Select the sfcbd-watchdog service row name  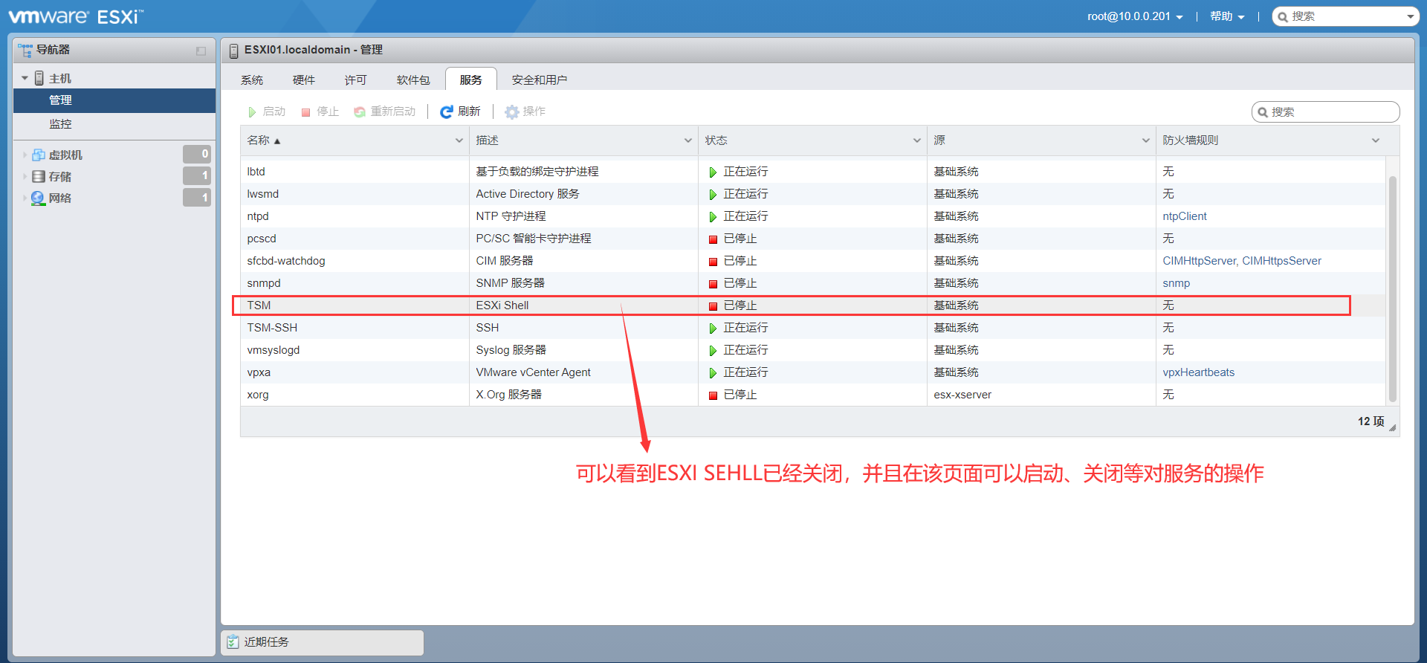pos(286,261)
